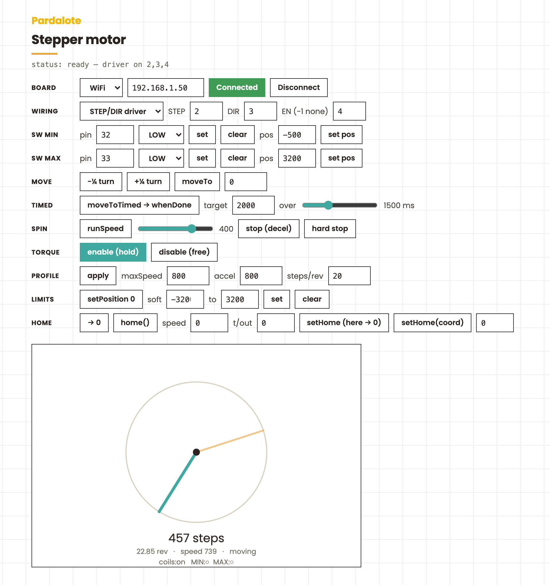Click set pos in SW MIN row
The height and width of the screenshot is (585, 550).
341,135
